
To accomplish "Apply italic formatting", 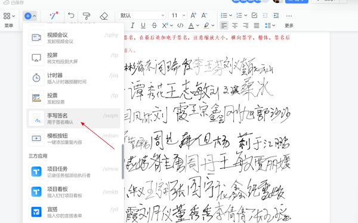I will pos(132,26).
